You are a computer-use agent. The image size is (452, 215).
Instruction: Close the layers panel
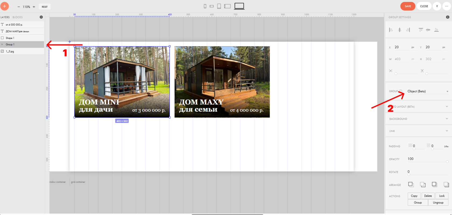[41, 17]
